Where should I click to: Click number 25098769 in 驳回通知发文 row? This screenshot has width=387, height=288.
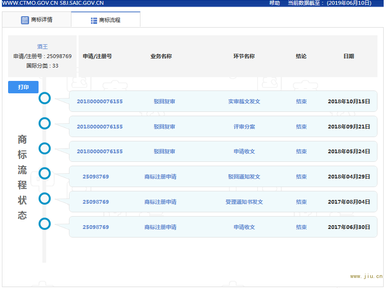point(96,177)
